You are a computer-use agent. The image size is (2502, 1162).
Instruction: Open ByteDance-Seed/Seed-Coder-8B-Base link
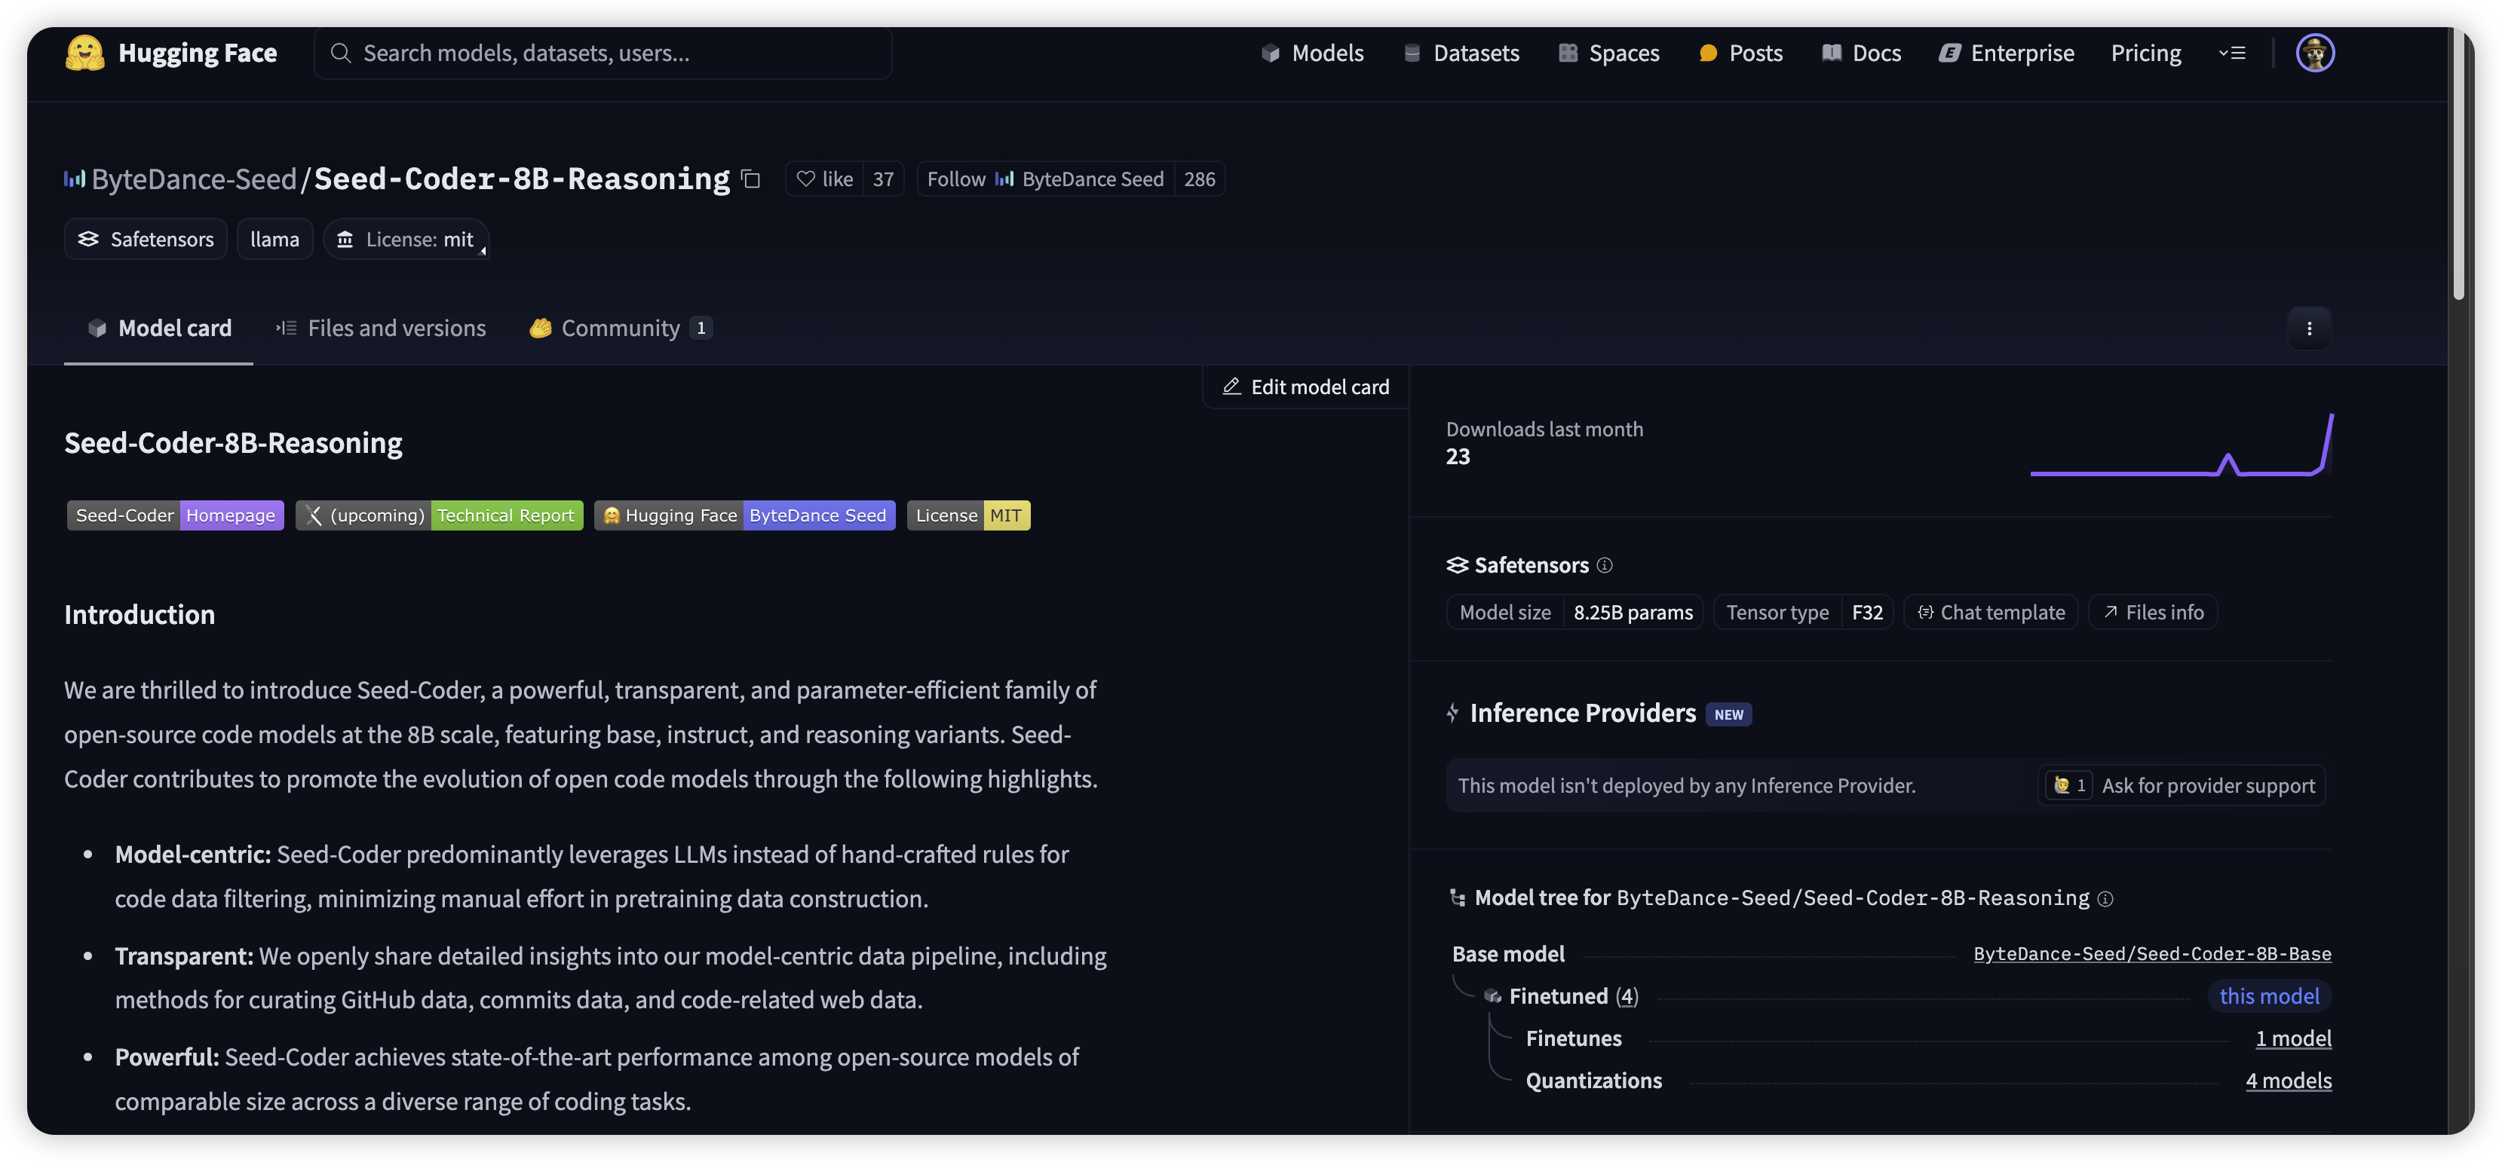click(2151, 953)
